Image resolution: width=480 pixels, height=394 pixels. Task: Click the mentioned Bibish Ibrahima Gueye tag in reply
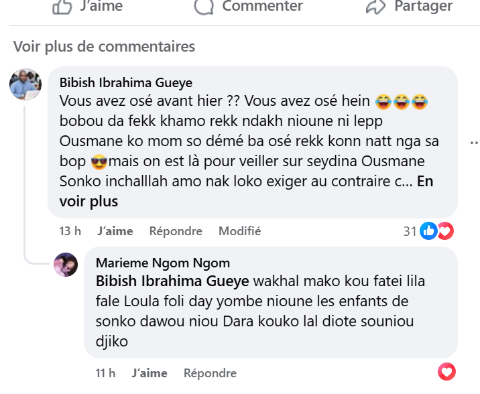point(172,280)
